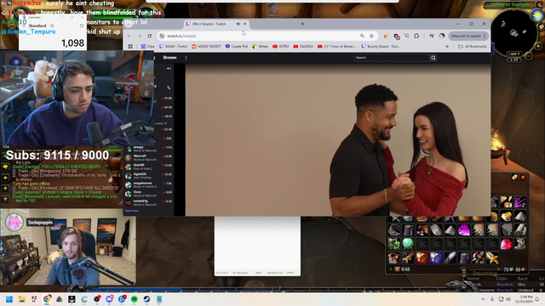545x306 pixels.
Task: Open Steam from the taskbar
Action: (x=146, y=299)
